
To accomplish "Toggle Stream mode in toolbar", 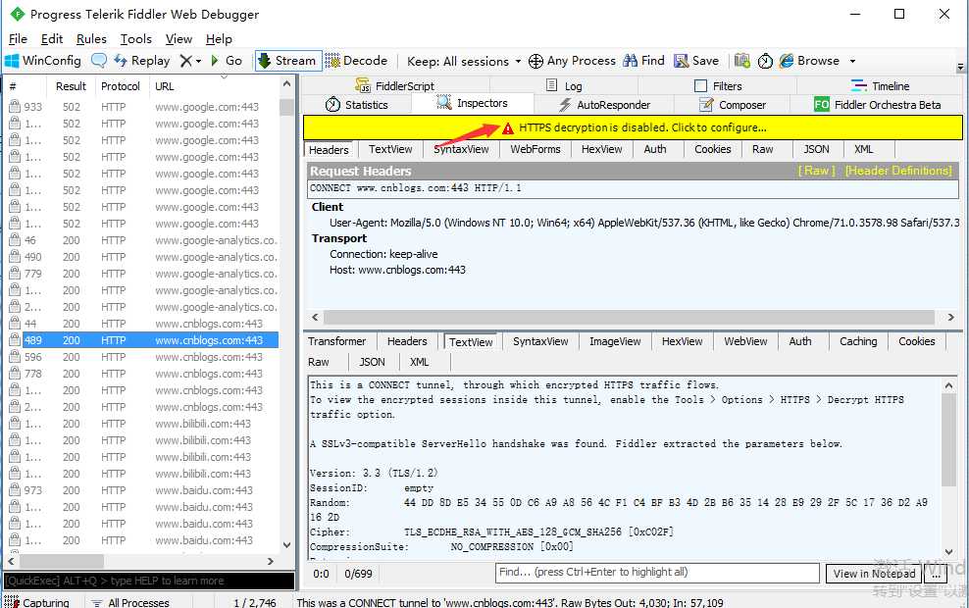I will pyautogui.click(x=288, y=61).
